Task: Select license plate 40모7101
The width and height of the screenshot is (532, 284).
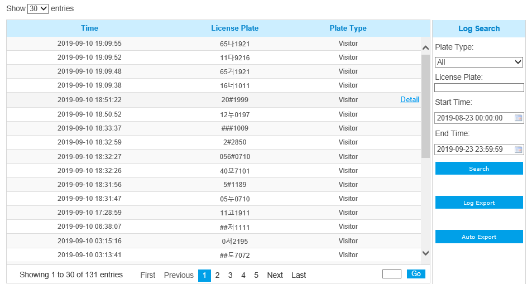Action: [x=235, y=171]
